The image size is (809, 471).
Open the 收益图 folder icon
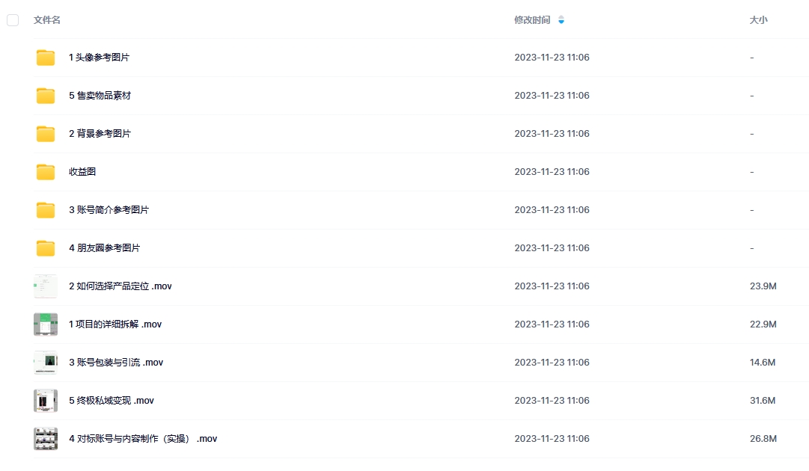(46, 172)
